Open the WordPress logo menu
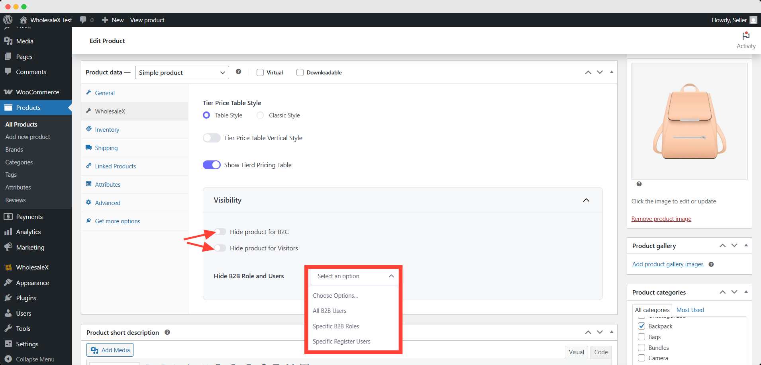This screenshot has height=365, width=761. tap(8, 20)
